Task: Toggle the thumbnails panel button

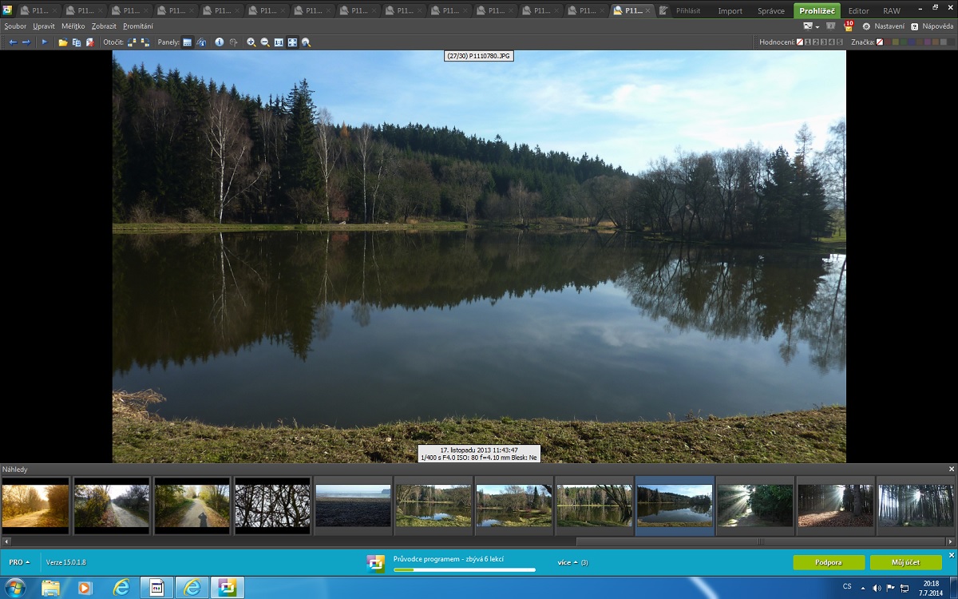Action: (187, 42)
